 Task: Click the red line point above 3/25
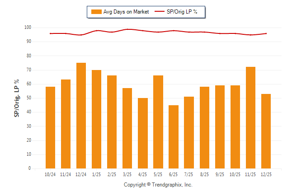point(127,29)
